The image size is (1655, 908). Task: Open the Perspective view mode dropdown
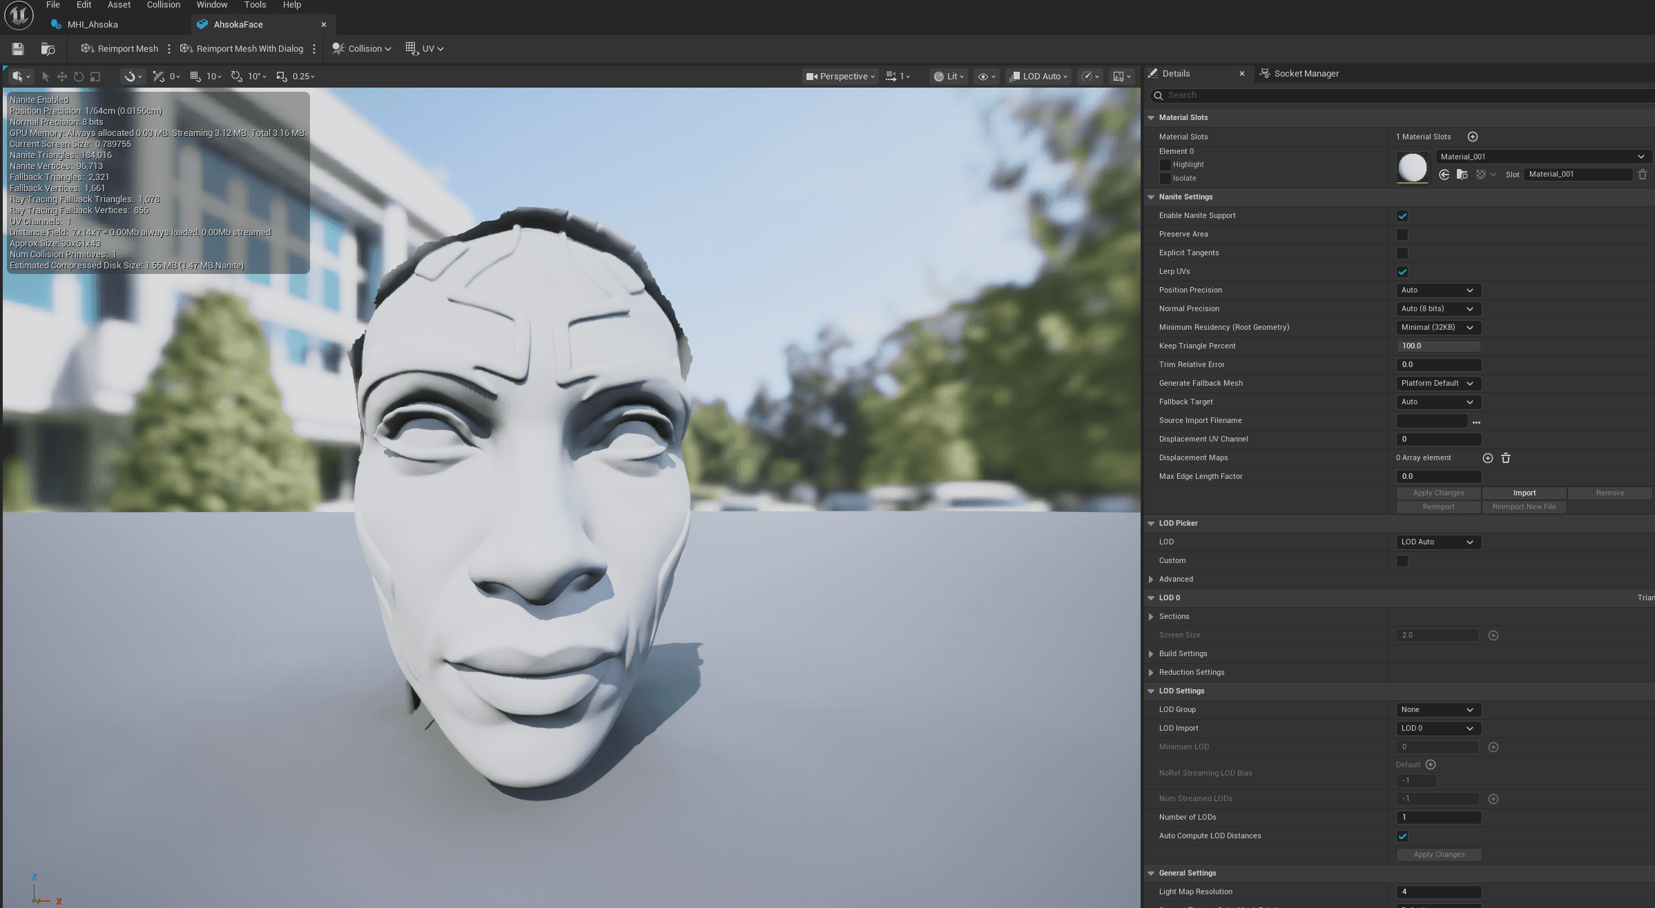[x=840, y=77]
